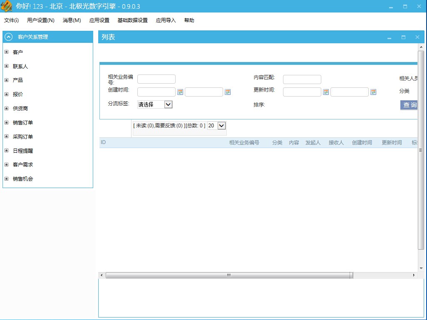The width and height of the screenshot is (427, 320).
Task: Open calendar picker for 更新时间 end date
Action: coord(373,92)
